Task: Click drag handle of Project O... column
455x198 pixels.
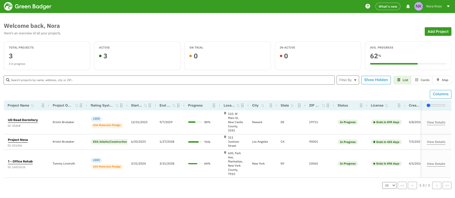Action: click(81, 105)
